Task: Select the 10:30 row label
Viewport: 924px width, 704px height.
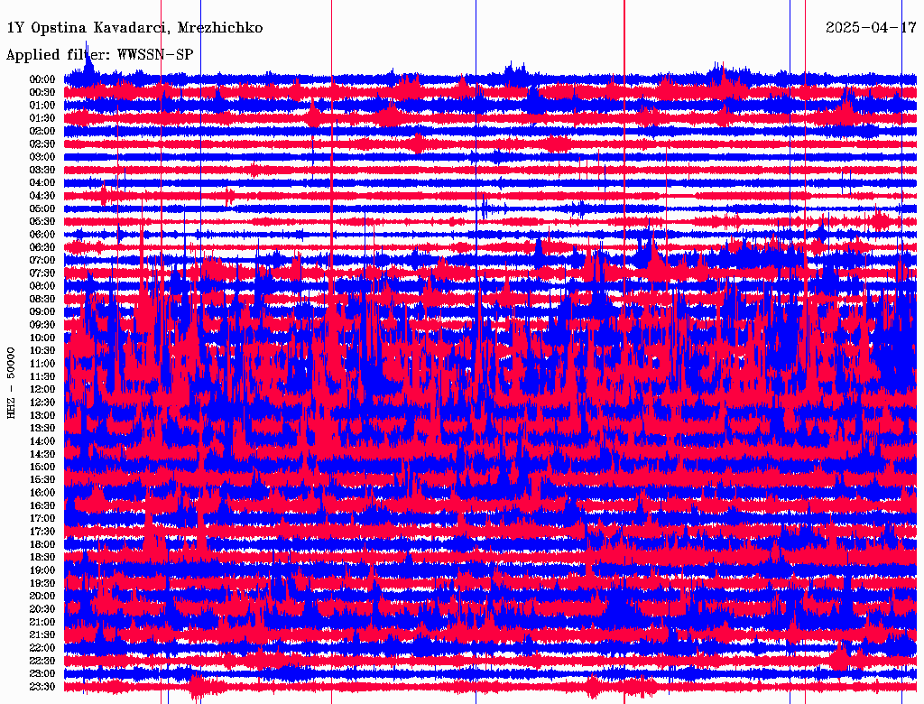Action: pos(42,351)
